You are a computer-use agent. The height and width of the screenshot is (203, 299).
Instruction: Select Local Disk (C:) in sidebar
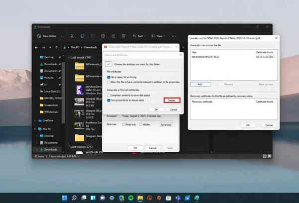click(x=50, y=92)
